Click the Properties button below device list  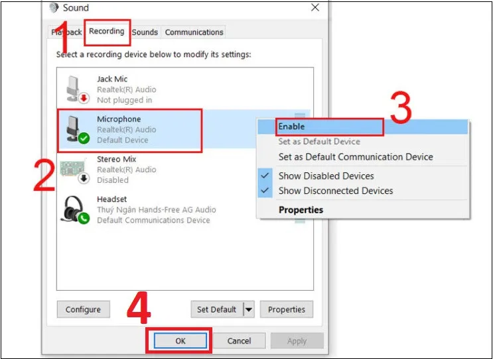(x=287, y=309)
